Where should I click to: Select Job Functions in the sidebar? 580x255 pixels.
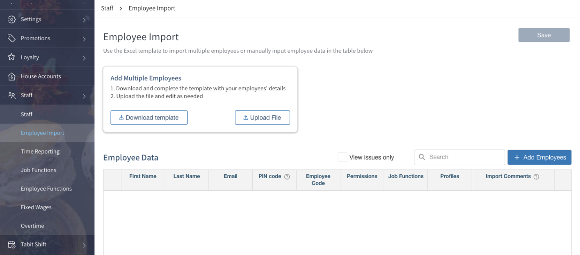click(38, 170)
